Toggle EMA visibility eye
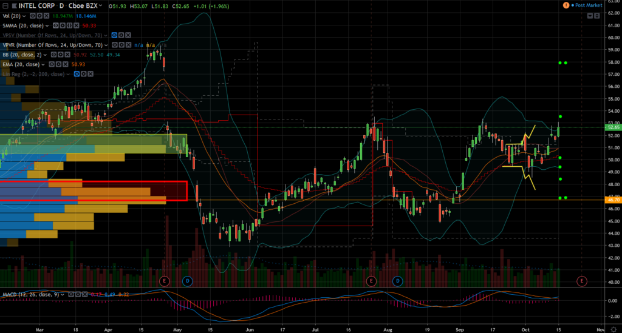Image resolution: width=622 pixels, height=333 pixels. [52, 64]
